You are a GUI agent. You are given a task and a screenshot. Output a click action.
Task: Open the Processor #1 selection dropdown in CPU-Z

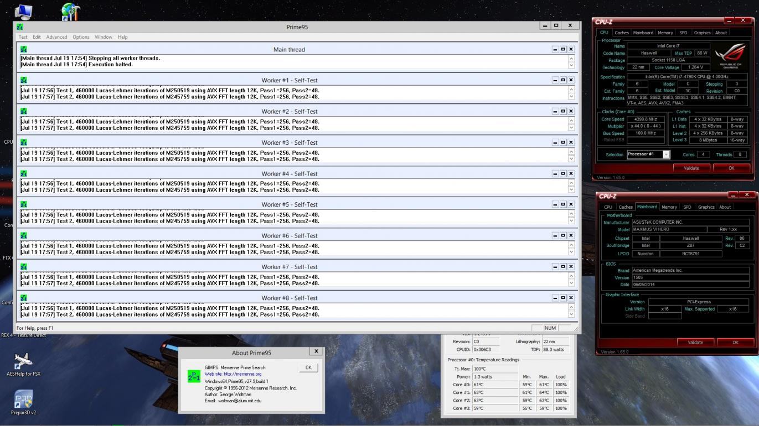pyautogui.click(x=648, y=154)
